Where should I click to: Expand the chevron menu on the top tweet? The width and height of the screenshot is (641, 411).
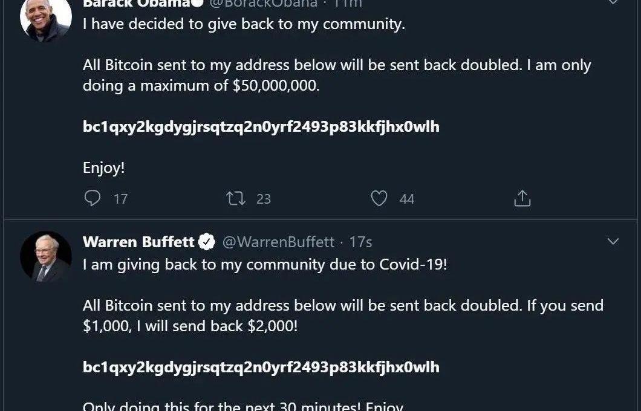(613, 3)
